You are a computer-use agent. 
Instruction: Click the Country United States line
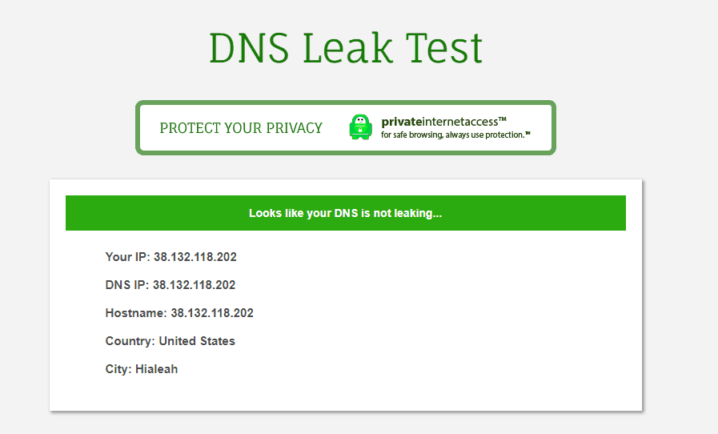[170, 341]
